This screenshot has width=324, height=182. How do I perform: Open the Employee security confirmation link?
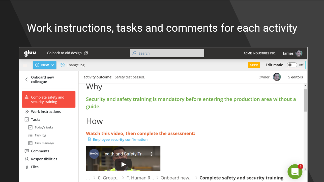(x=120, y=140)
